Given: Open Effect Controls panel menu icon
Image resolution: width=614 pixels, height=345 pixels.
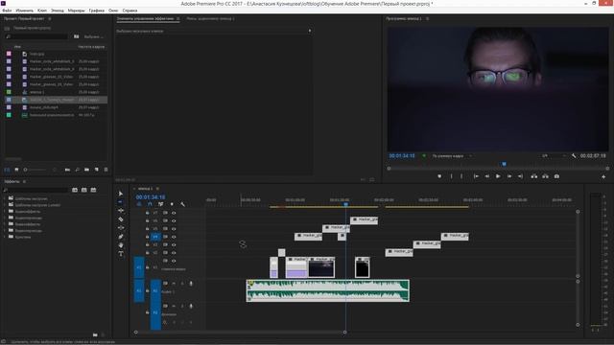Looking at the screenshot, I should (x=177, y=19).
